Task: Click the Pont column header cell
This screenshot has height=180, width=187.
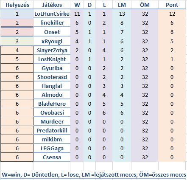Action: click(x=172, y=5)
